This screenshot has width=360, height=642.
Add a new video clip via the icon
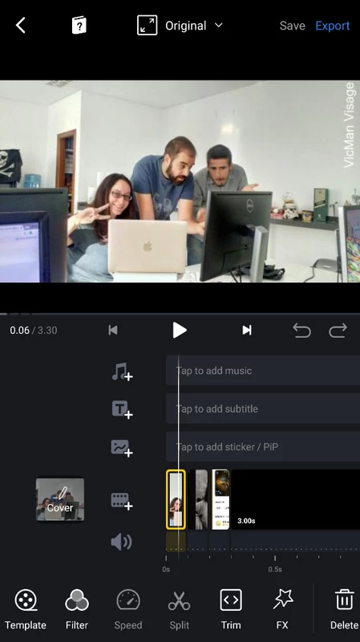122,501
